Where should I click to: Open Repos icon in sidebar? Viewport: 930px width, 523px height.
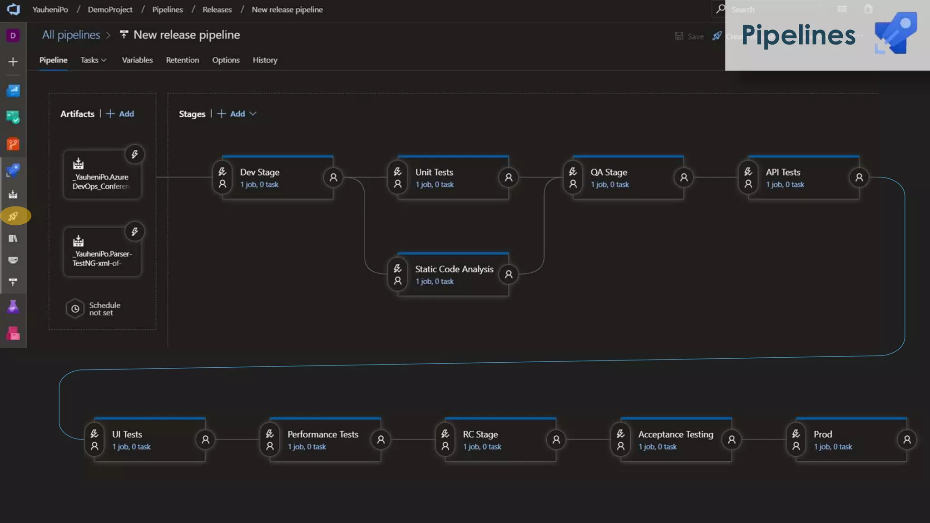coord(13,144)
